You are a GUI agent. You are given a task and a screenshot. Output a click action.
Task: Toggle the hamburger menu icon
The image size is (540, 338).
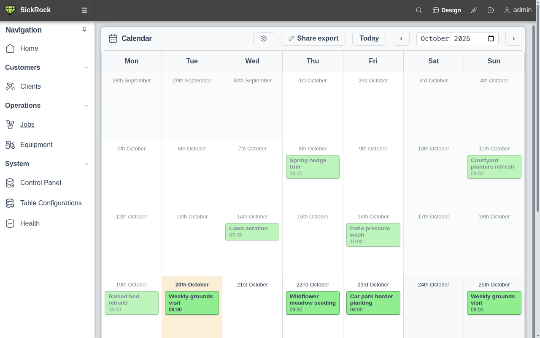pyautogui.click(x=84, y=10)
